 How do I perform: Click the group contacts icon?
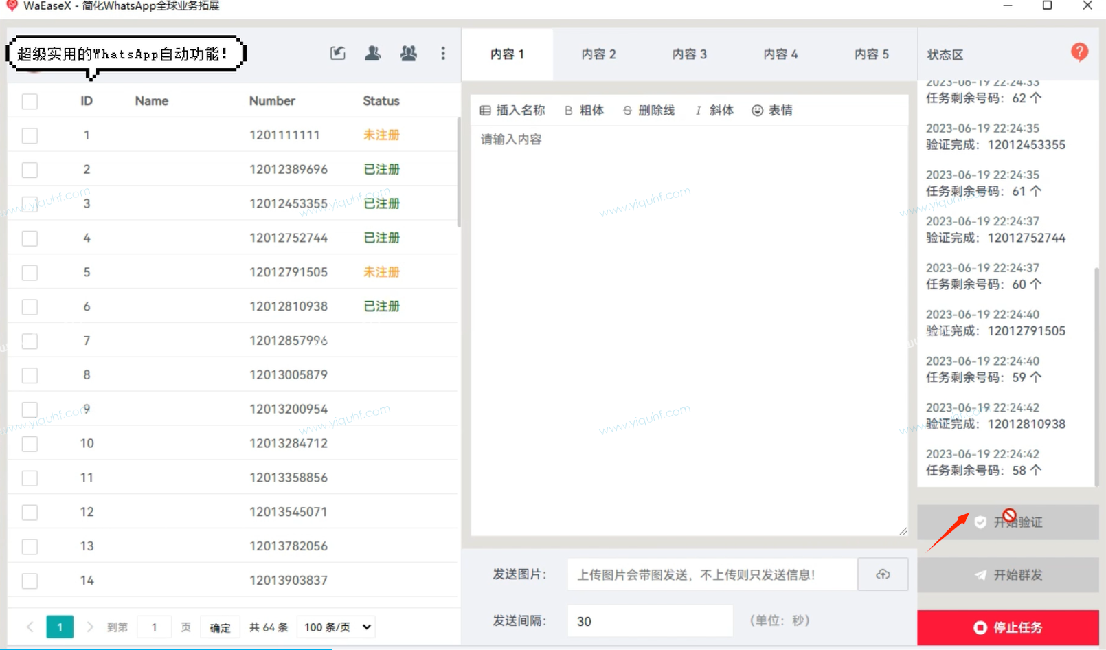(x=409, y=54)
